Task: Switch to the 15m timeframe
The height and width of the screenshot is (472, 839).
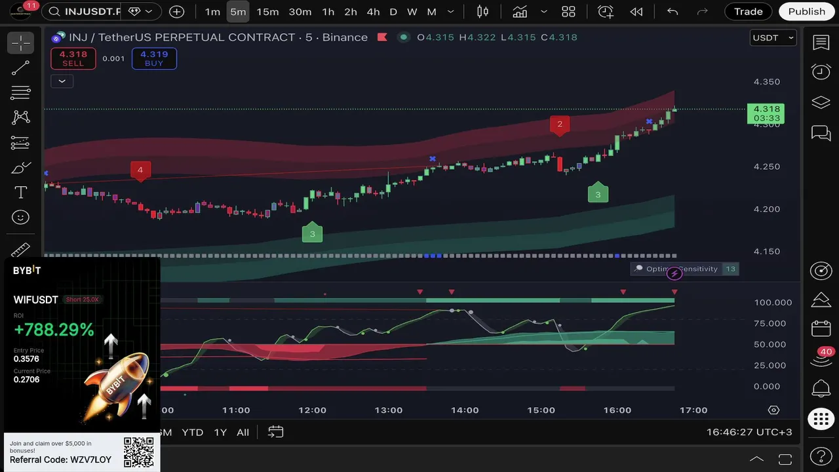Action: click(x=267, y=12)
